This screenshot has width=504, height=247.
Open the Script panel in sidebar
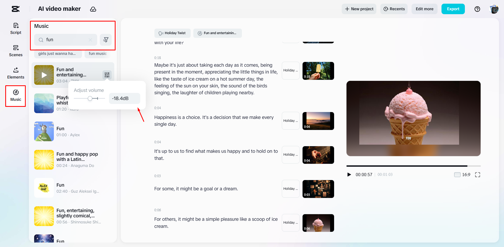(15, 28)
